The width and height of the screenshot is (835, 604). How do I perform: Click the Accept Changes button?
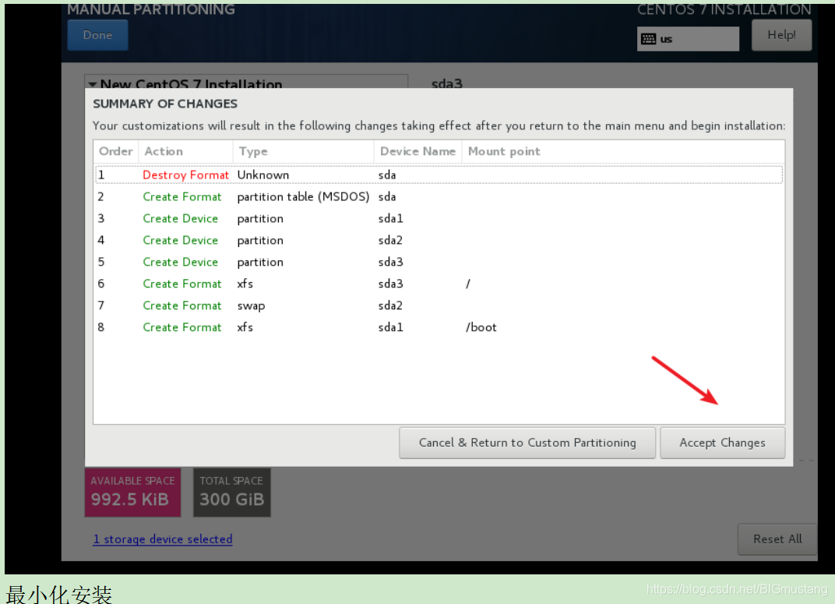[x=722, y=443]
